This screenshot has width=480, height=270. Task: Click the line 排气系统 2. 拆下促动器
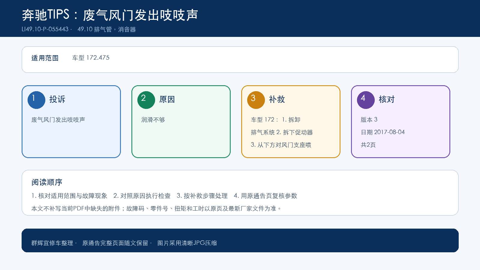pyautogui.click(x=282, y=132)
